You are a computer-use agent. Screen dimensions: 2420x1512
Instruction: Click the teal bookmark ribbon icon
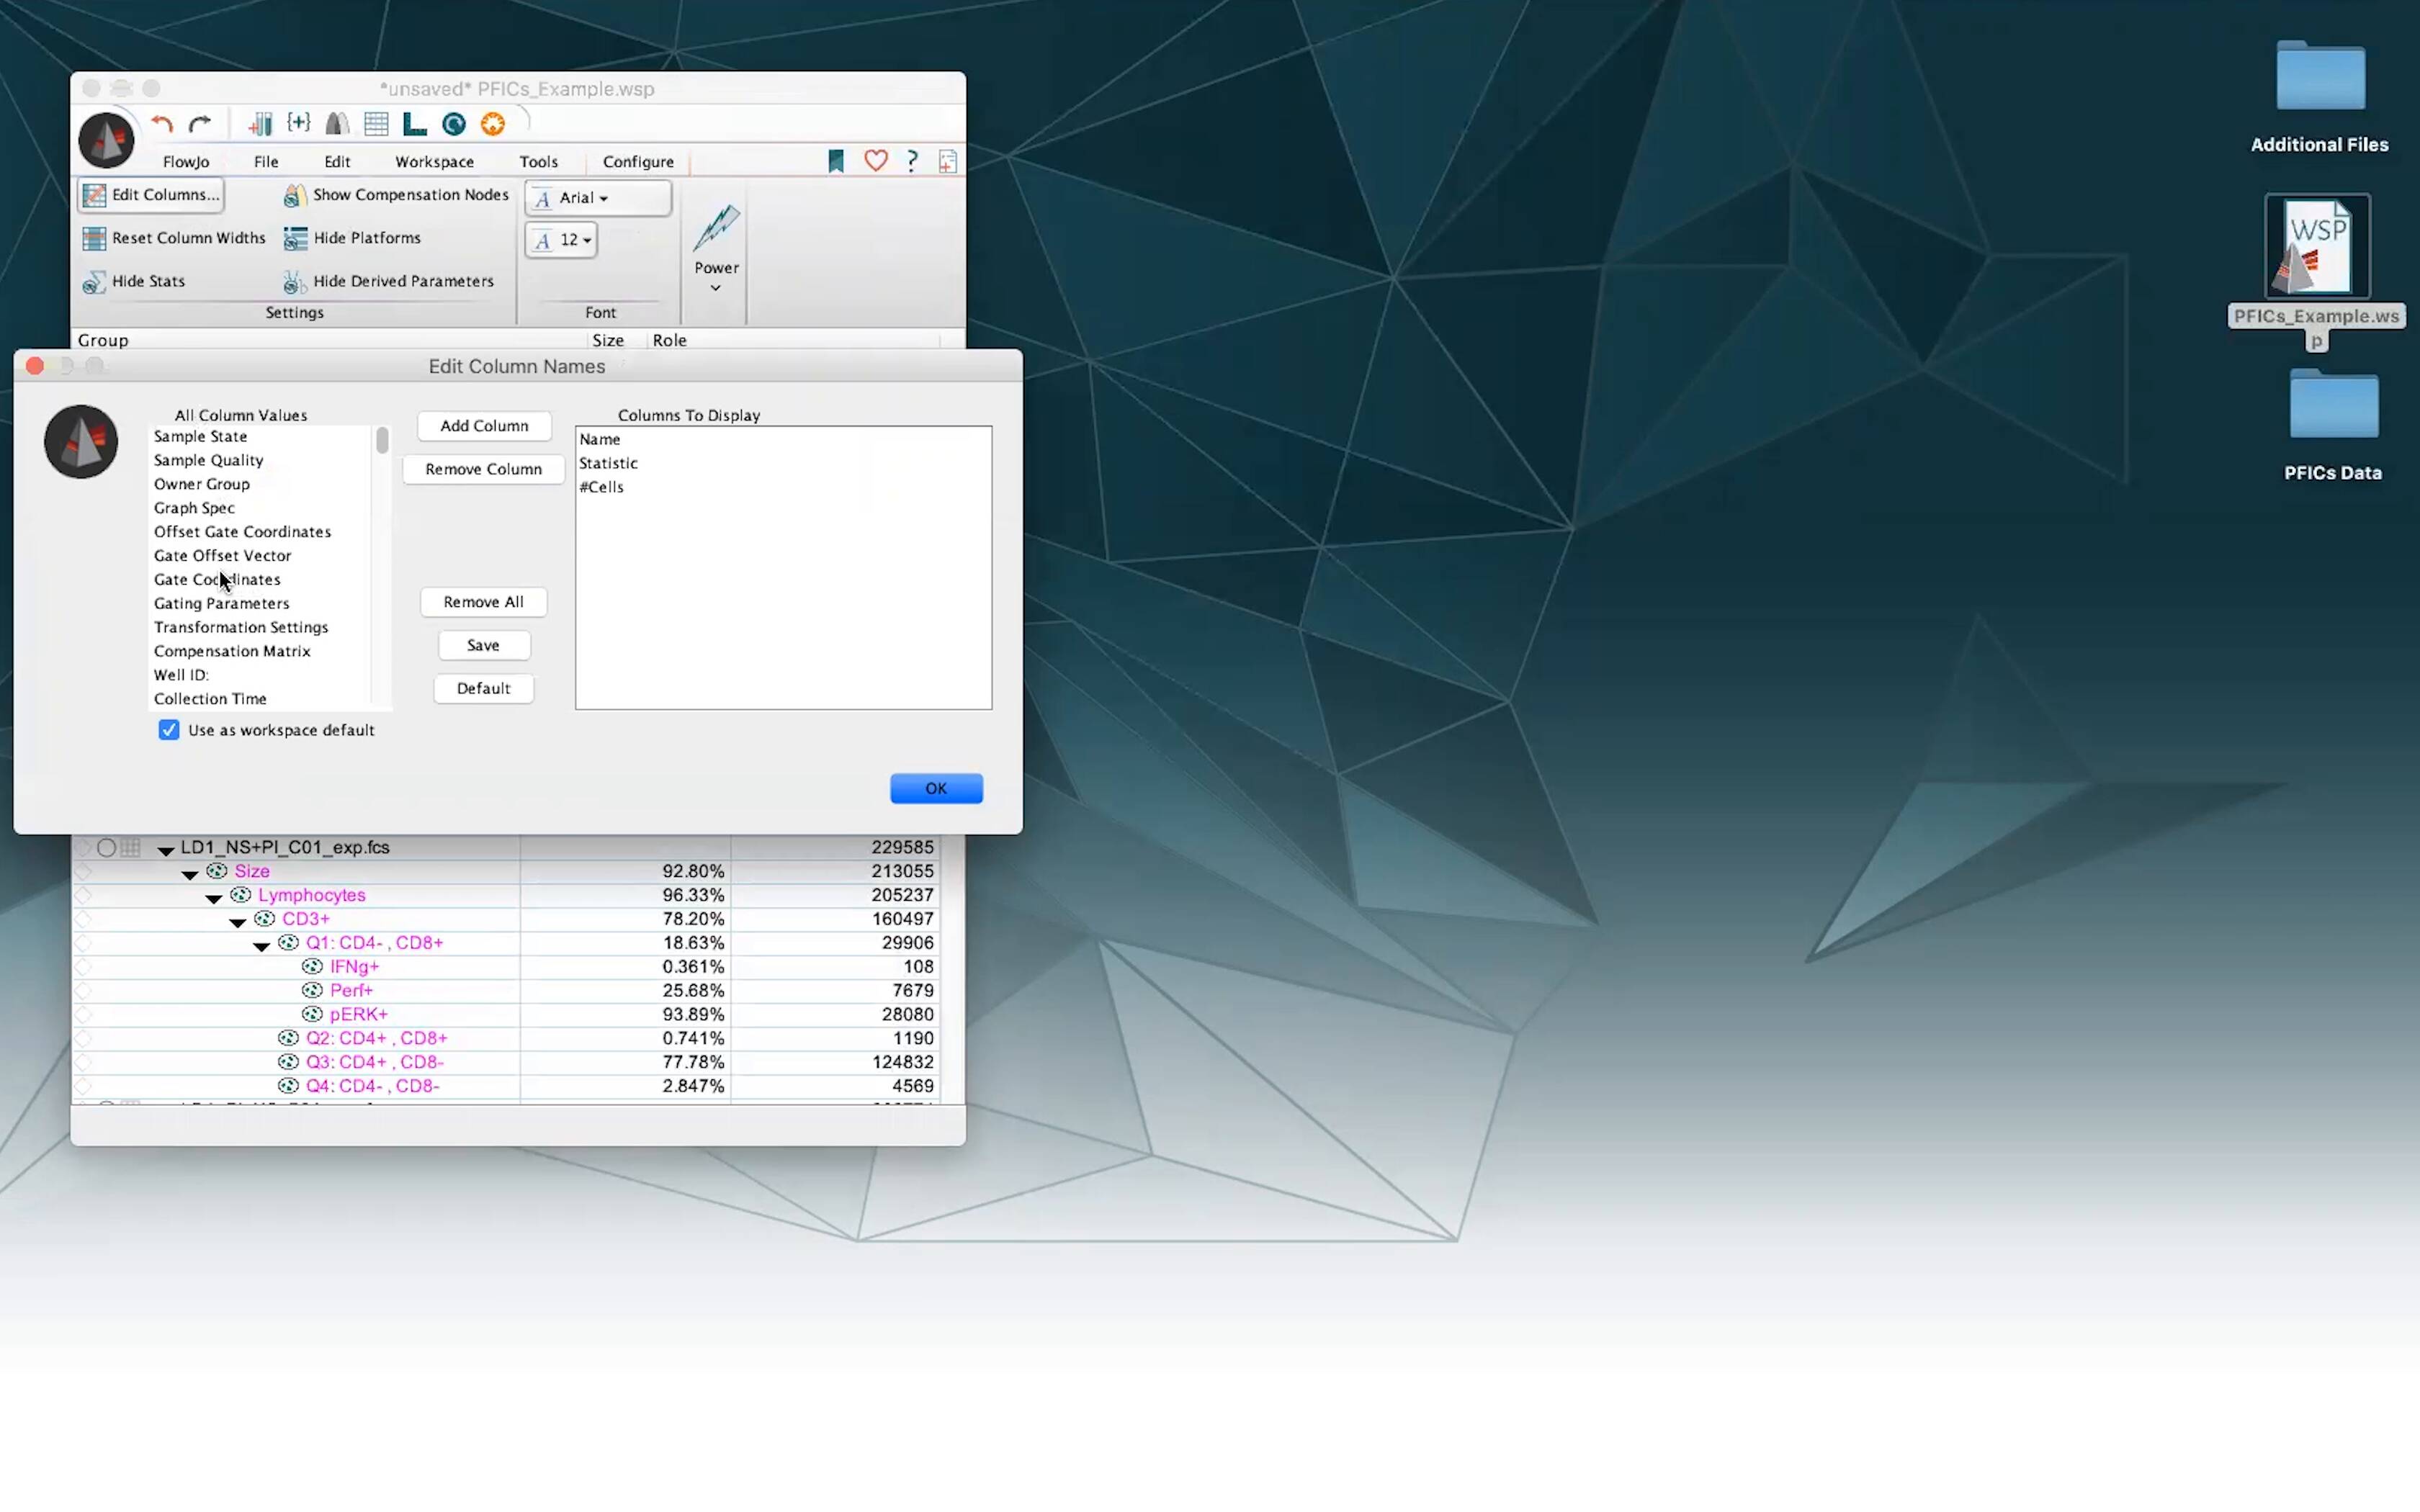(836, 161)
